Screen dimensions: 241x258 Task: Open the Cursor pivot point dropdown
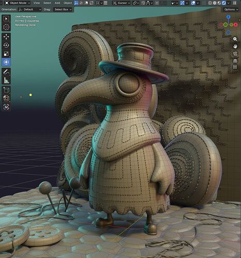122,3
